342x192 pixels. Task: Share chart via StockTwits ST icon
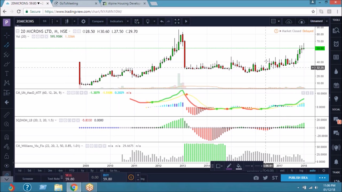[x=275, y=178]
